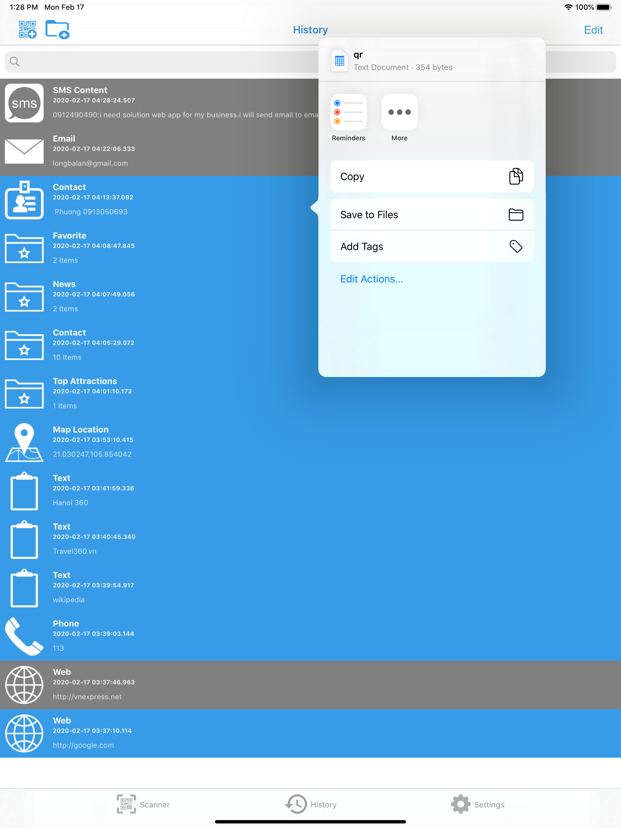Tap the Map Location title
This screenshot has height=828, width=621.
tap(81, 429)
